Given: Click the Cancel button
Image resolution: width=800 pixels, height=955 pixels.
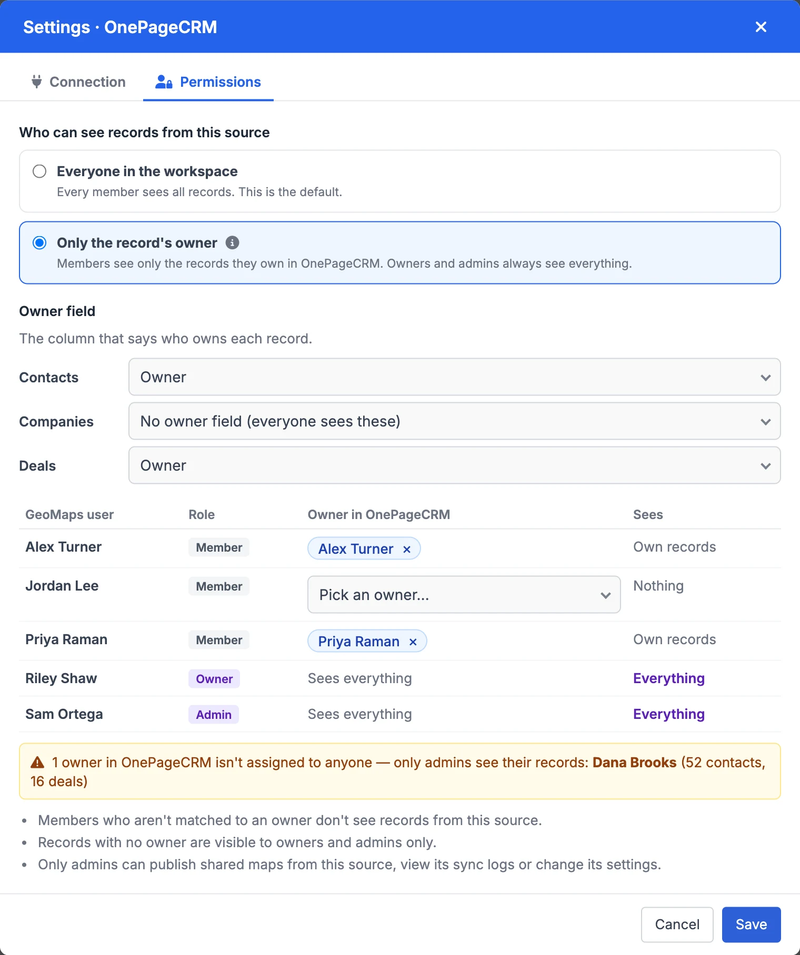Looking at the screenshot, I should (677, 924).
